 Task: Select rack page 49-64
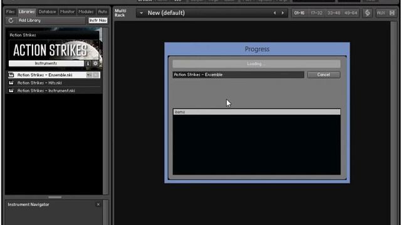(351, 13)
